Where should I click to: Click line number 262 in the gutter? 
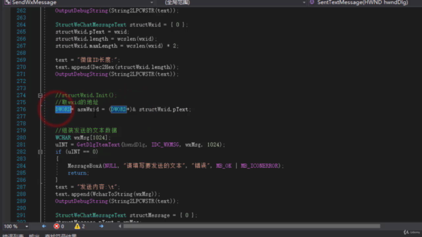pyautogui.click(x=21, y=11)
